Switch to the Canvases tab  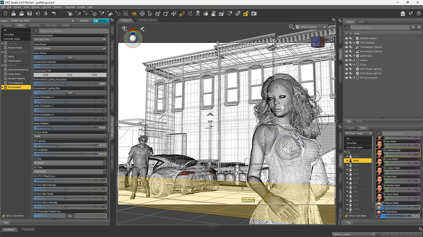pos(51,25)
